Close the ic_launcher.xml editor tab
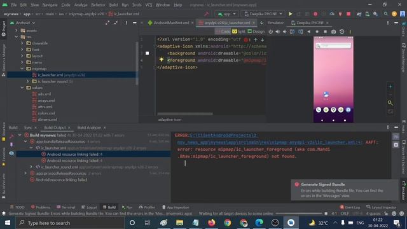Image resolution: width=407 pixels, height=229 pixels. point(254,23)
